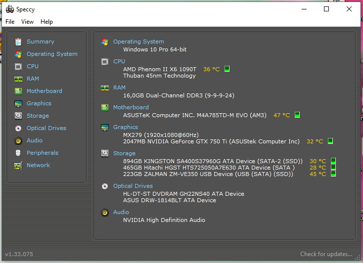Image resolution: width=363 pixels, height=263 pixels.
Task: Go to the CPU section in sidebar
Action: coord(33,66)
